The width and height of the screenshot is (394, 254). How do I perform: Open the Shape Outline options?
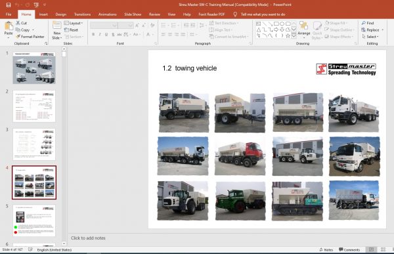[x=339, y=30]
